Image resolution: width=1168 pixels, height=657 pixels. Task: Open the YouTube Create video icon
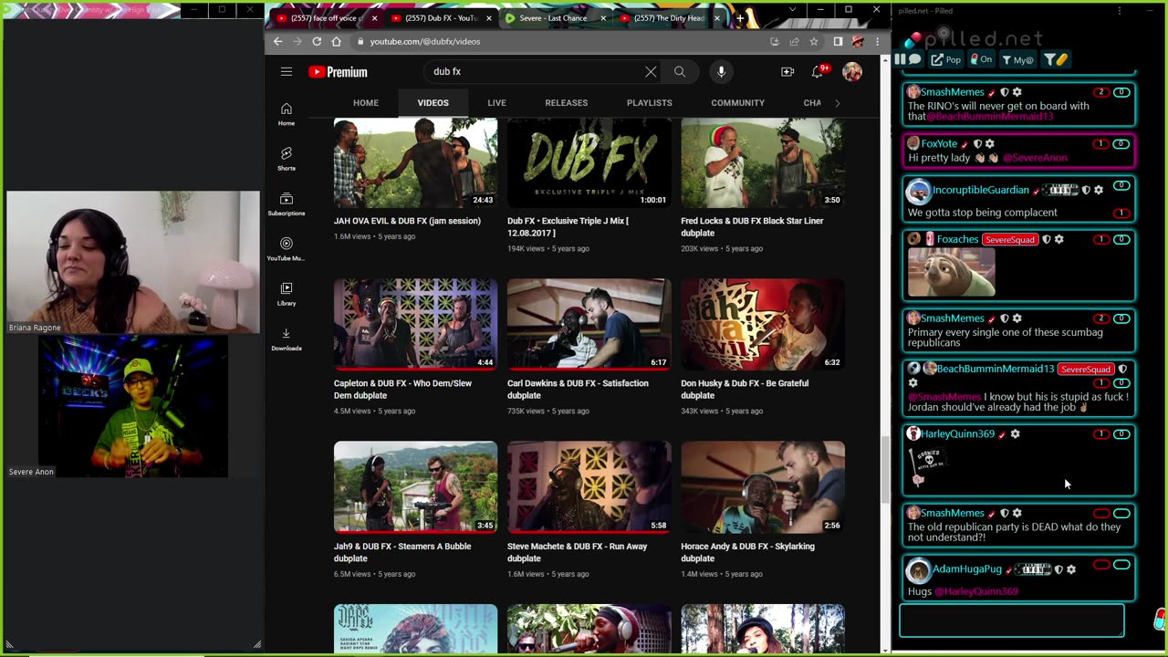point(787,71)
